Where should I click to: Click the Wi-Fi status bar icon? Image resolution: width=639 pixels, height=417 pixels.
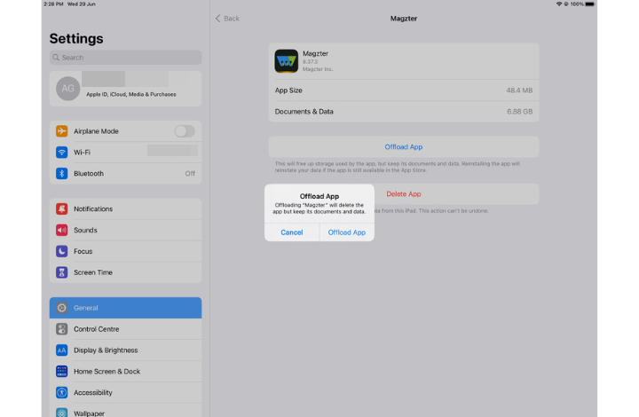pos(559,4)
